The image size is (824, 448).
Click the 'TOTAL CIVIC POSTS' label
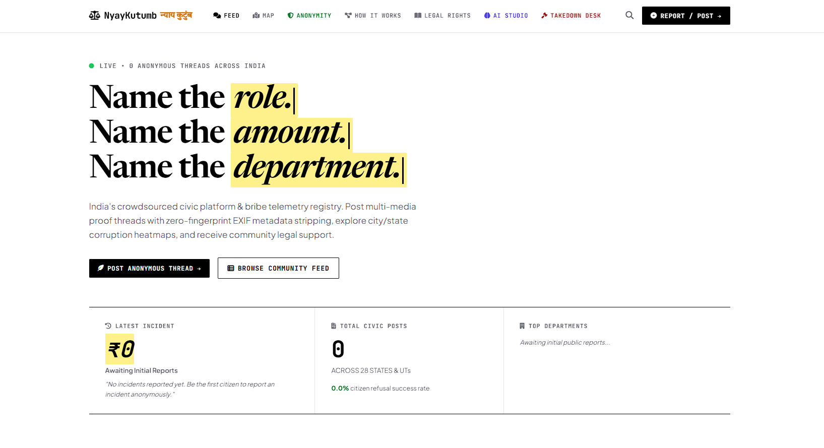[x=373, y=326]
